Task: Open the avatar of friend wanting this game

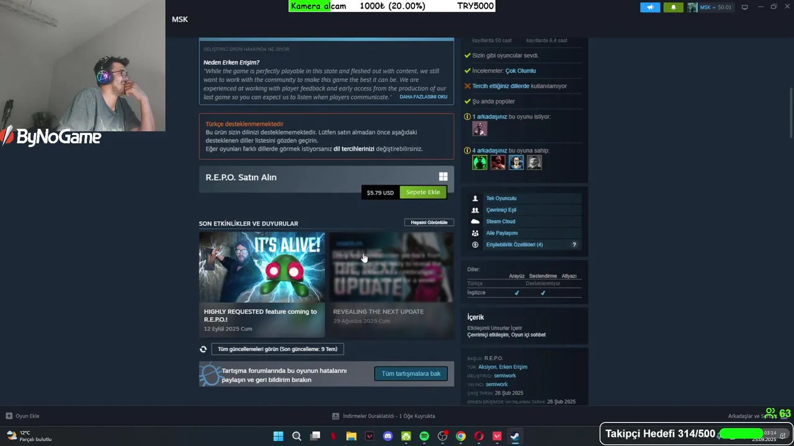Action: click(480, 128)
